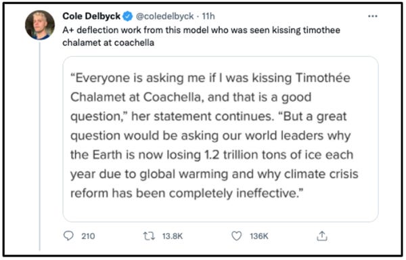The image size is (406, 260).
Task: Open the three-dot more options menu
Action: 373,16
